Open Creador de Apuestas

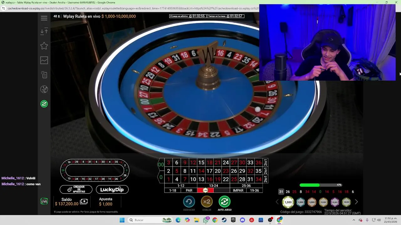pos(76,189)
